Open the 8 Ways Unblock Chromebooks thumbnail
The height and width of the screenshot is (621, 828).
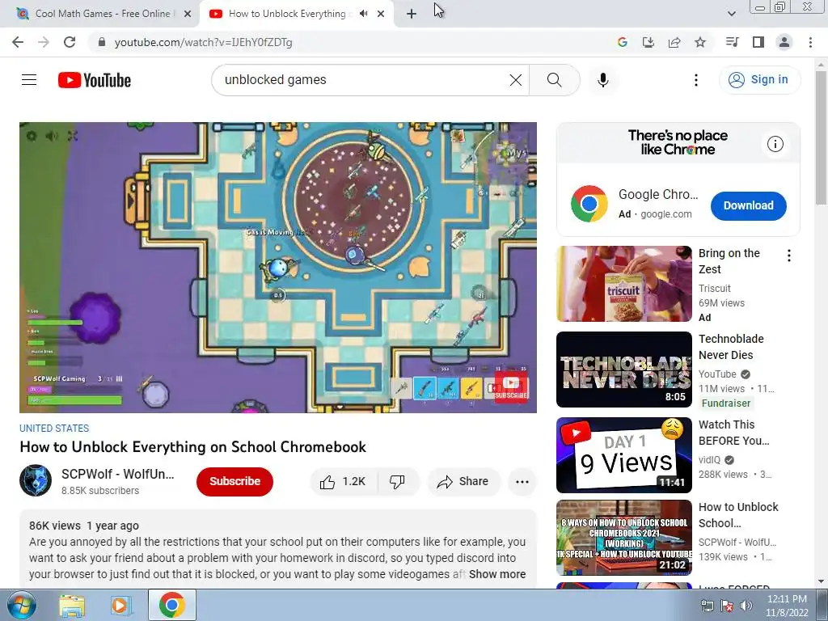pos(624,538)
